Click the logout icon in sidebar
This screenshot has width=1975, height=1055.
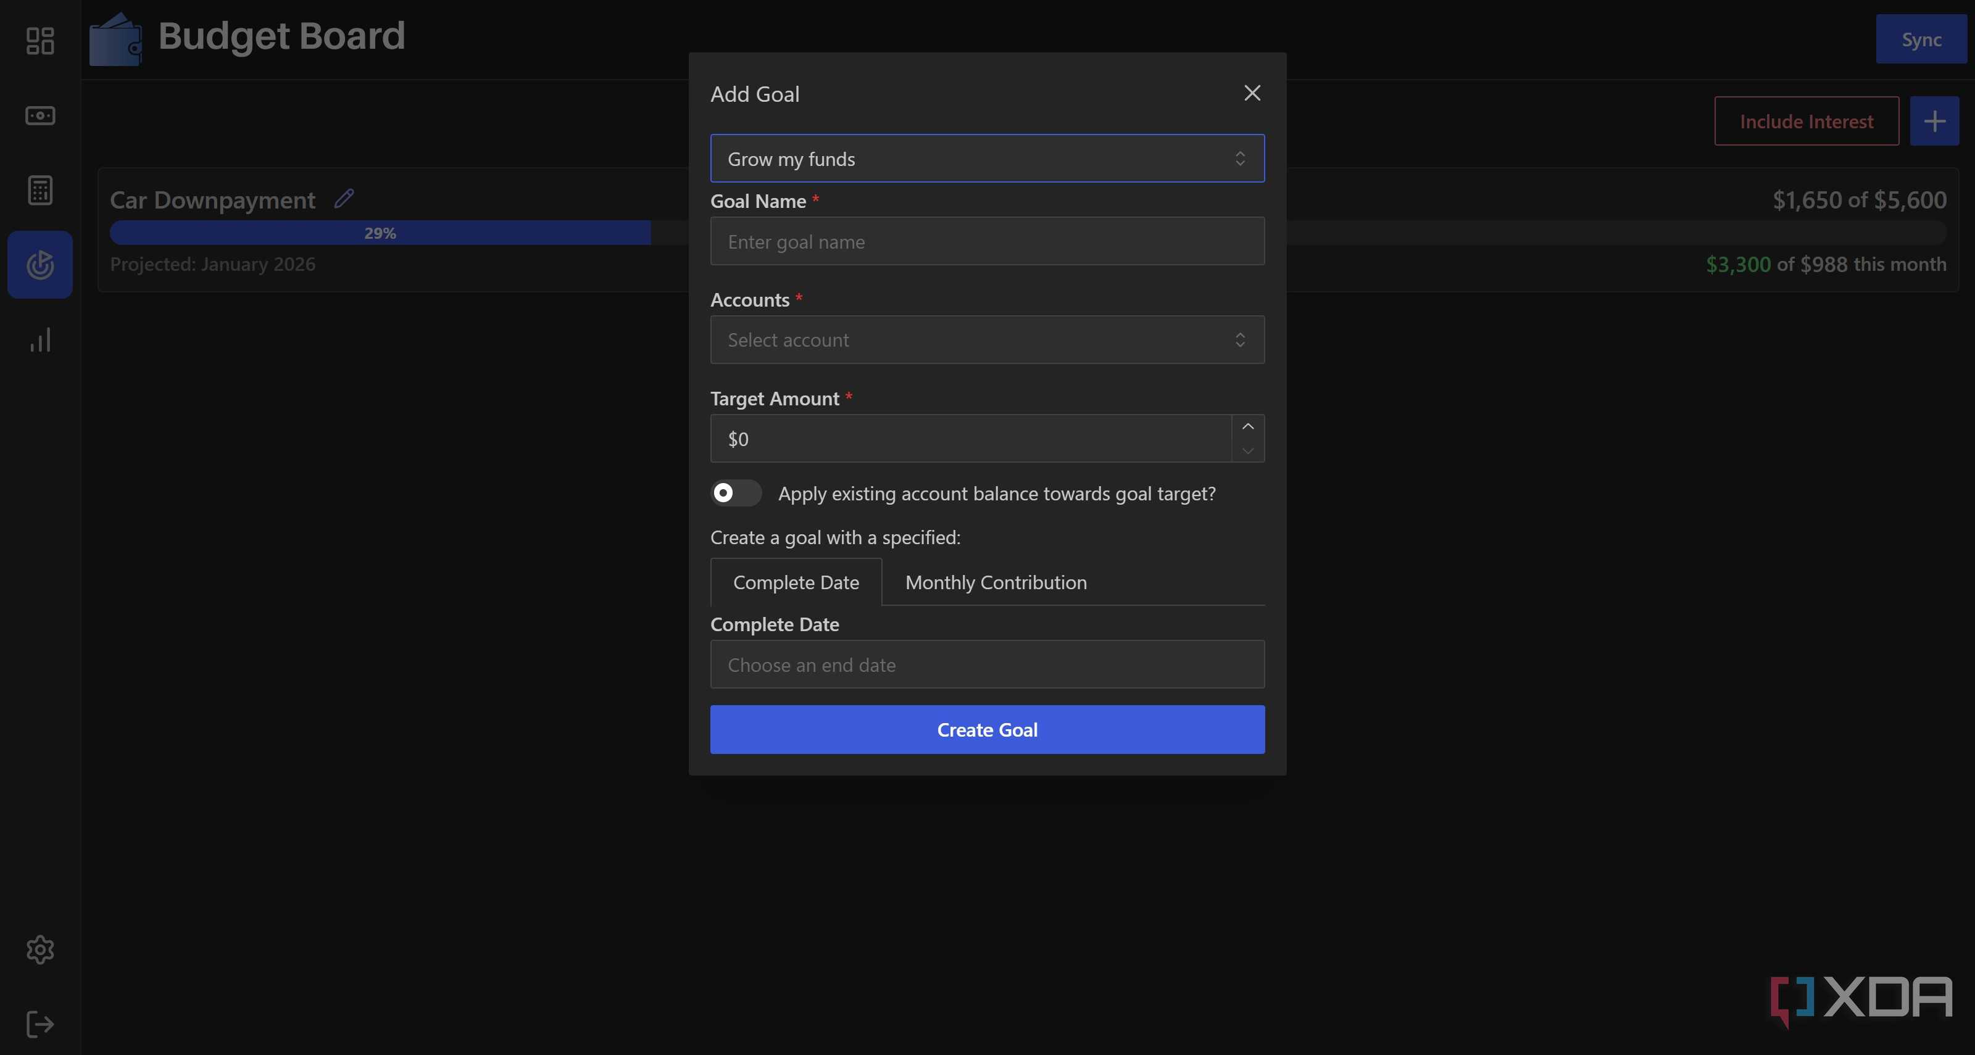40,1024
